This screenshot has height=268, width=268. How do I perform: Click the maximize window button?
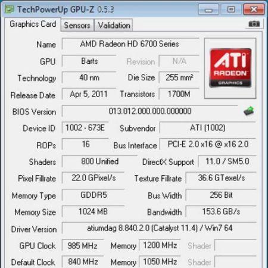(231, 10)
